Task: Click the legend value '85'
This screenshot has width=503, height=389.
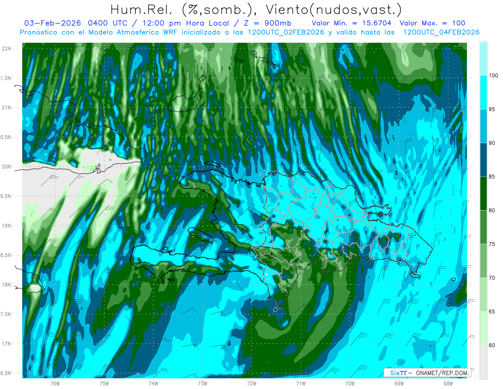Action: coord(493,177)
